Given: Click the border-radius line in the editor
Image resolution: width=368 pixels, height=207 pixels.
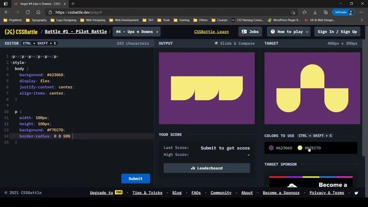Looking at the screenshot, I should [x=81, y=136].
